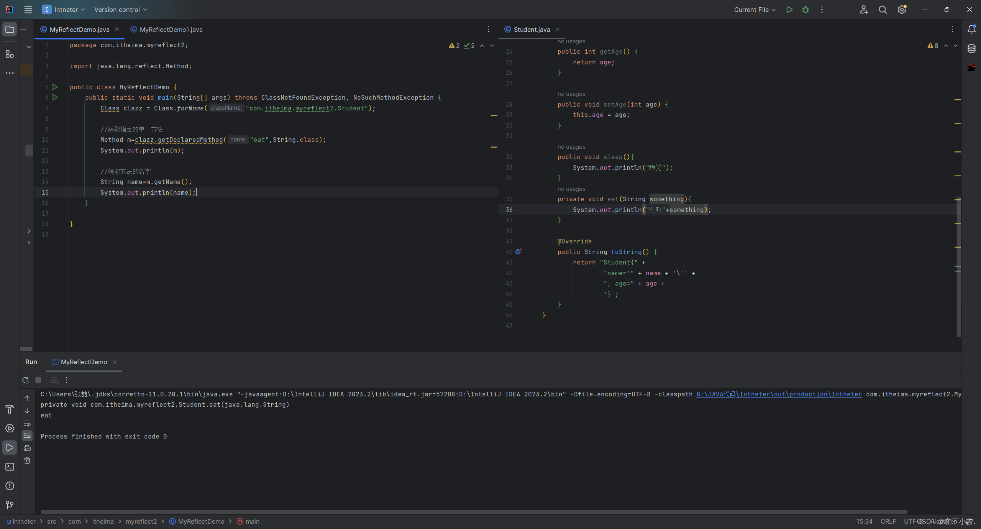
Task: Click line 15 println(name) code line
Action: (x=148, y=192)
